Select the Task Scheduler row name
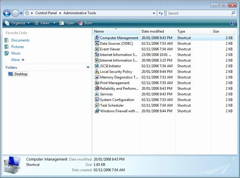Image resolution: width=240 pixels, height=178 pixels. [x=112, y=105]
